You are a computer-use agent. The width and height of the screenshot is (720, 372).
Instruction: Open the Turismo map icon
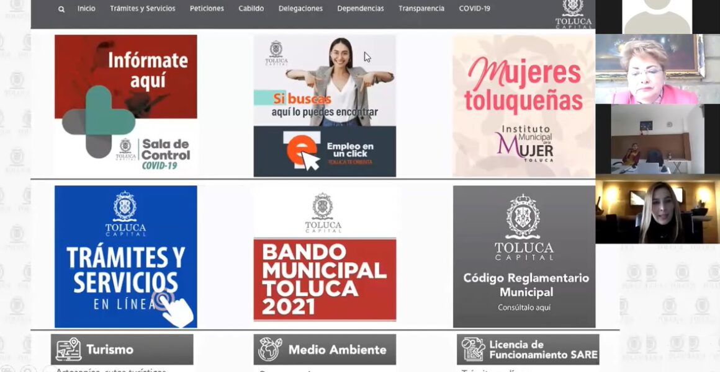pos(68,350)
